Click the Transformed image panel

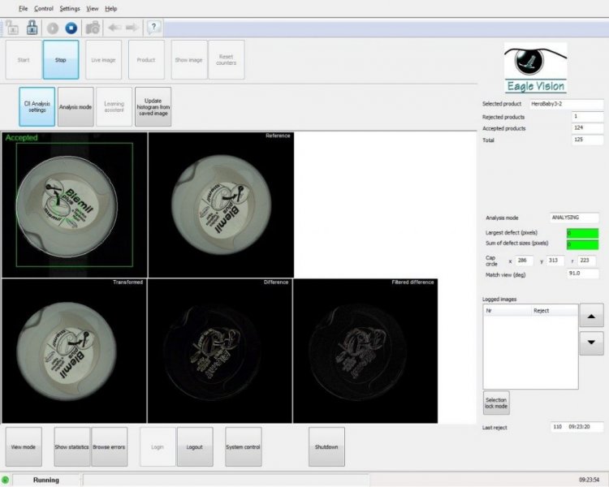[74, 351]
